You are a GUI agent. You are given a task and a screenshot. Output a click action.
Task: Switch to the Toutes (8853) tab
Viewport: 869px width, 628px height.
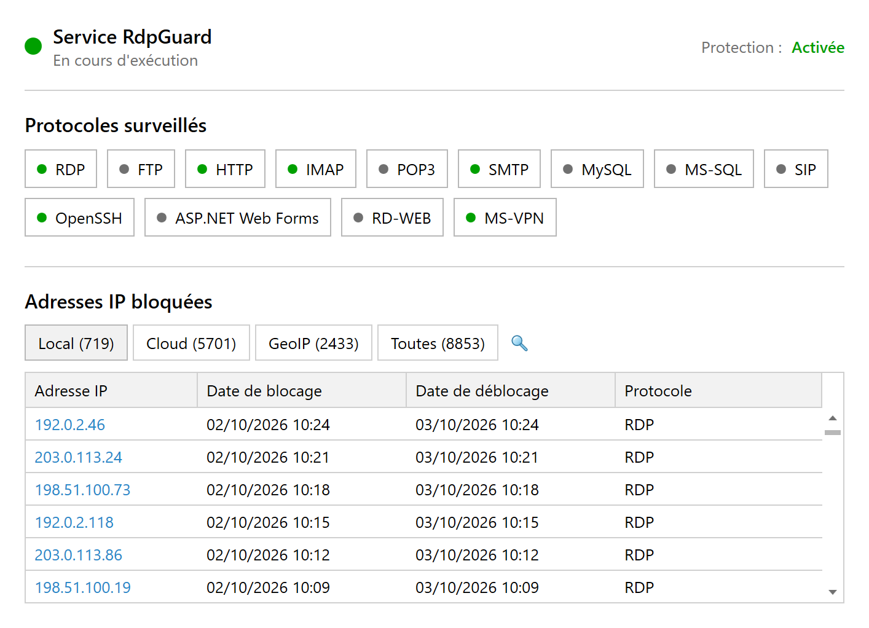click(x=438, y=343)
